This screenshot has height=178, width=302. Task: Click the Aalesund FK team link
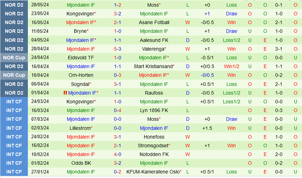pos(154,40)
